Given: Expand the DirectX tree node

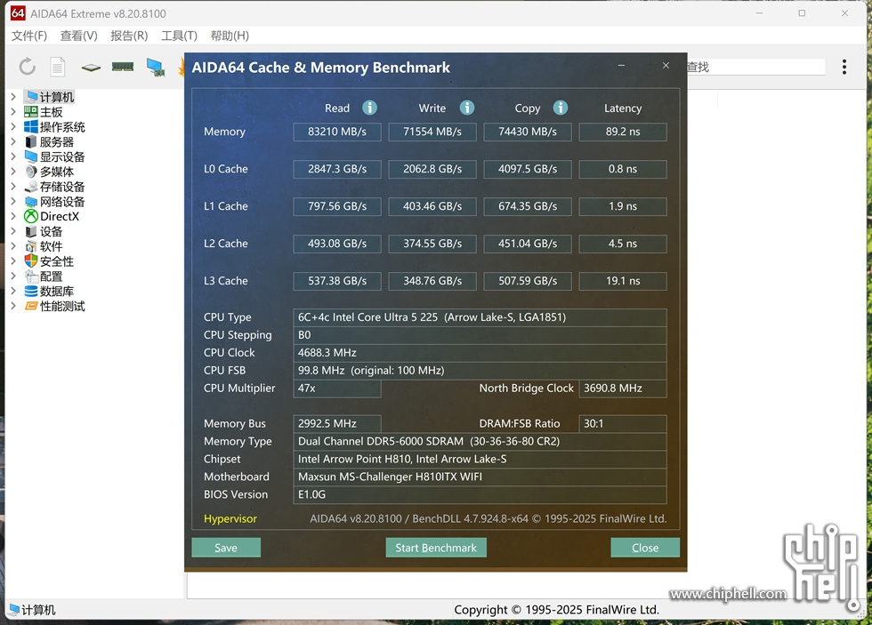Looking at the screenshot, I should click(13, 217).
